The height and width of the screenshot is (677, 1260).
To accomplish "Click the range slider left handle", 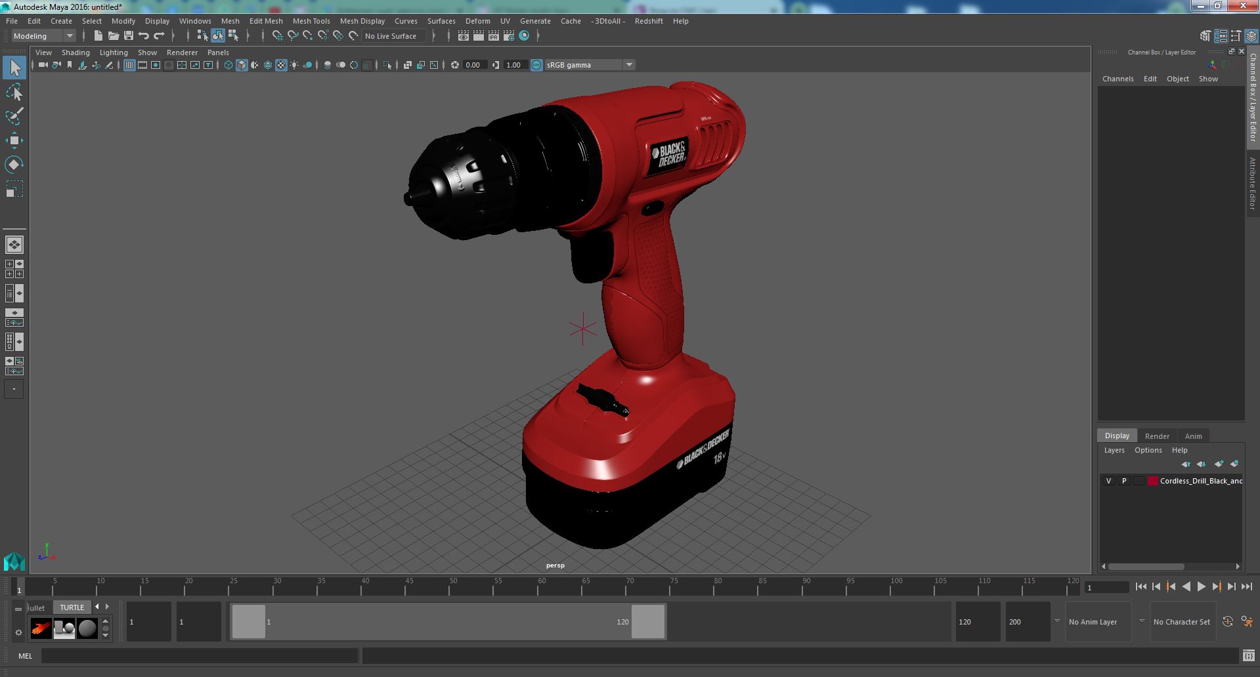I will tap(249, 622).
